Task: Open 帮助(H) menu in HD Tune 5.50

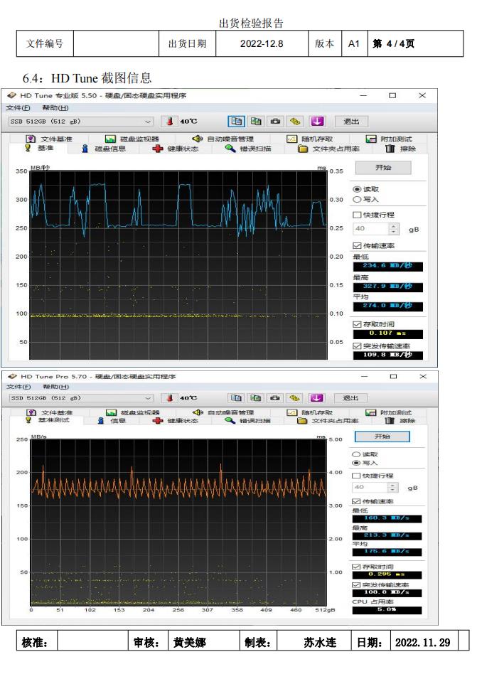Action: click(55, 107)
